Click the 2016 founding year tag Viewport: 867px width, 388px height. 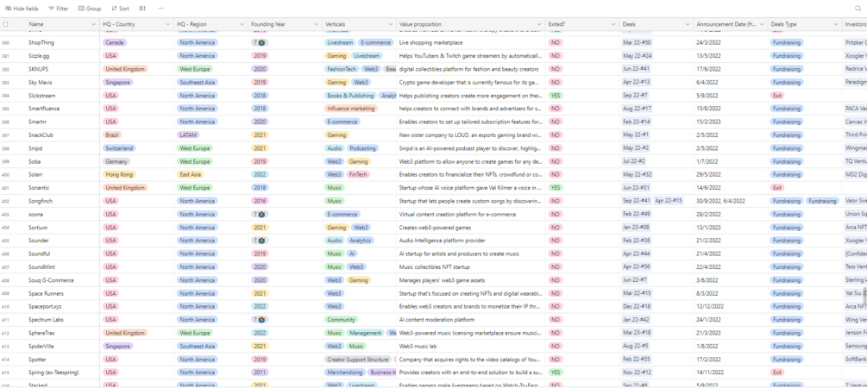pos(260,201)
